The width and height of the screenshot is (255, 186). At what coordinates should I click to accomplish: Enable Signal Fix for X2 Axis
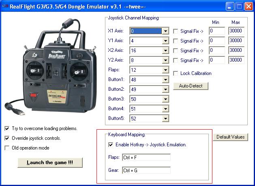pyautogui.click(x=176, y=51)
